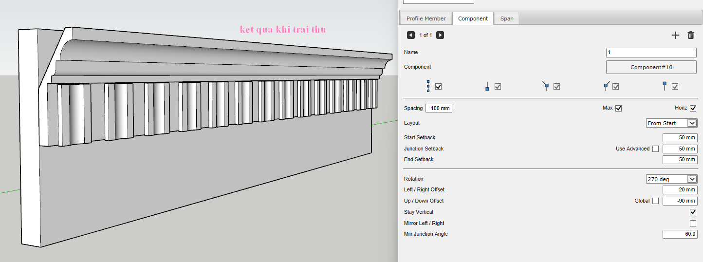Click the three-node along-path placement icon
Screen dimensions: 703x262
428,86
